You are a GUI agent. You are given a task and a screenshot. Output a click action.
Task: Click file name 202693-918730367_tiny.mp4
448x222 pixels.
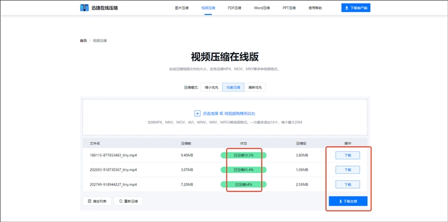[x=113, y=170]
